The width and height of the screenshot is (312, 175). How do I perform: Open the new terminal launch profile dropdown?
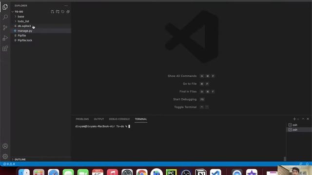pyautogui.click(x=298, y=119)
